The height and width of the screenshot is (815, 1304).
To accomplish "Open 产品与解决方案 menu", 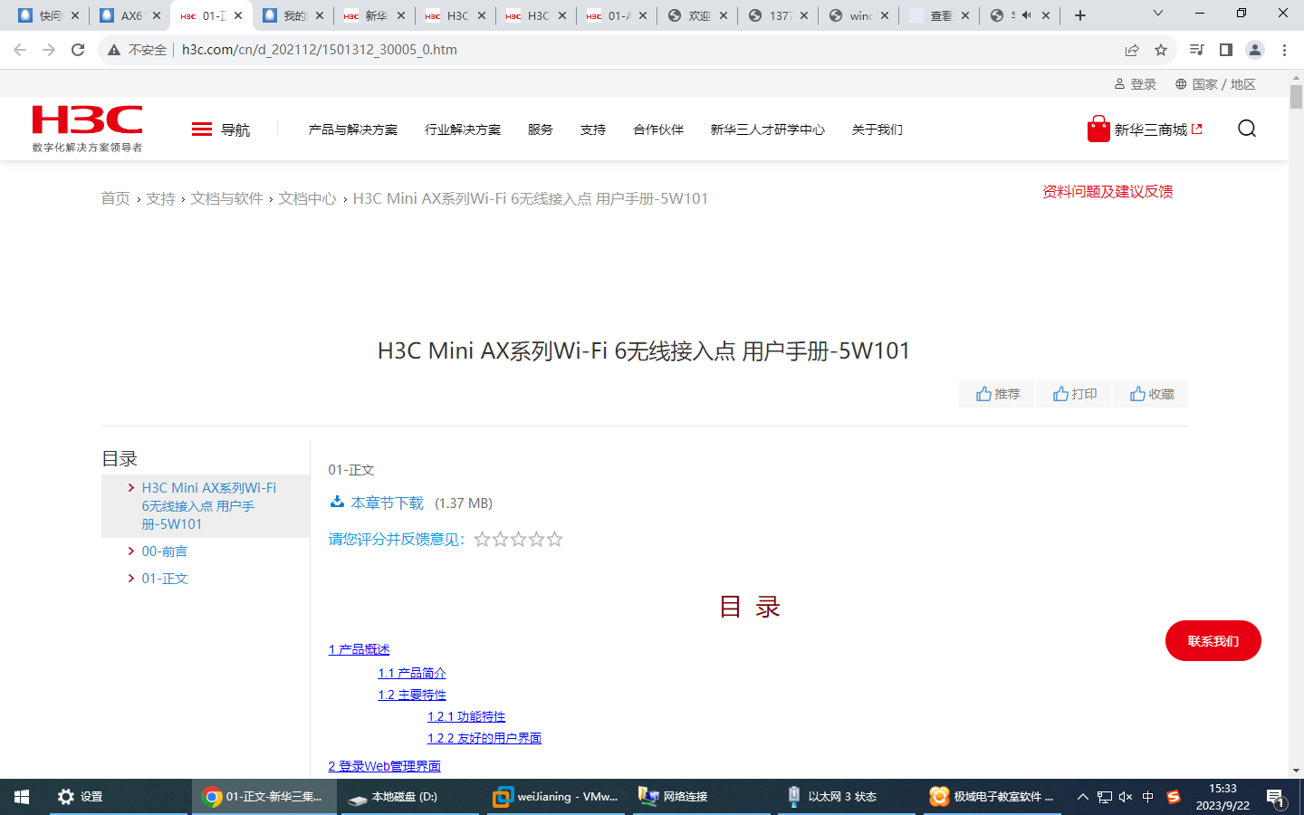I will coord(353,129).
